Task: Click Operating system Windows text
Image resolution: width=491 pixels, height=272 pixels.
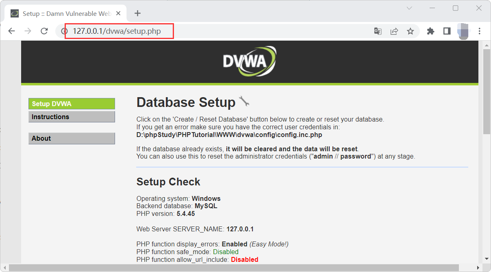Action: point(178,199)
